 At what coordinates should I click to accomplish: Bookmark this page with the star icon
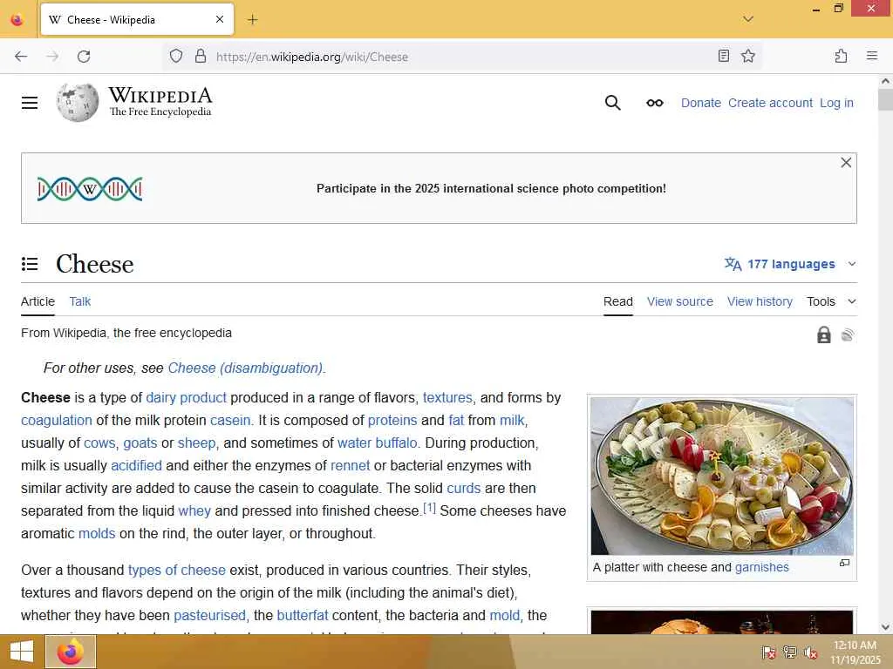click(x=747, y=56)
